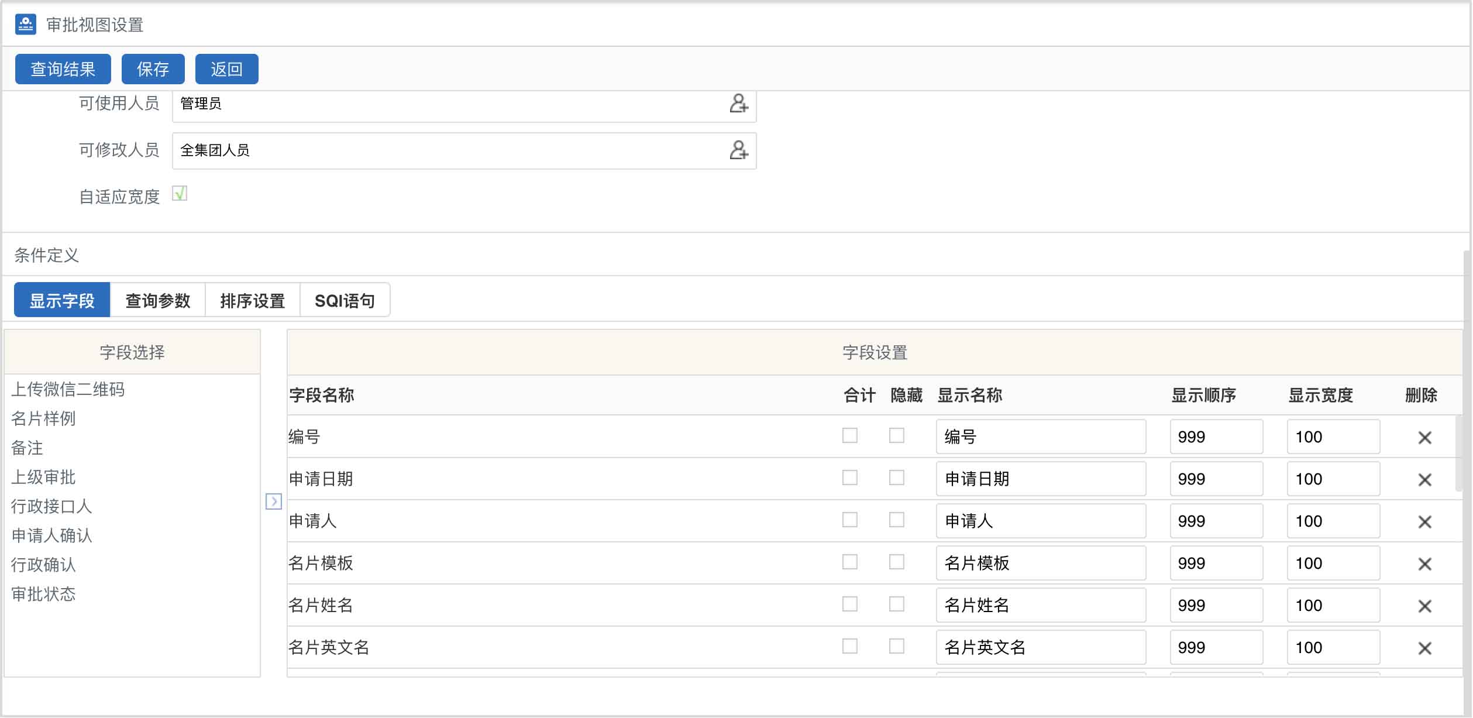
Task: Delete the 申请日期 field row
Action: pyautogui.click(x=1424, y=479)
